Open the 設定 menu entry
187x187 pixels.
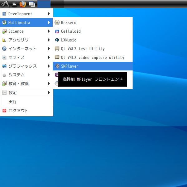tap(26, 93)
